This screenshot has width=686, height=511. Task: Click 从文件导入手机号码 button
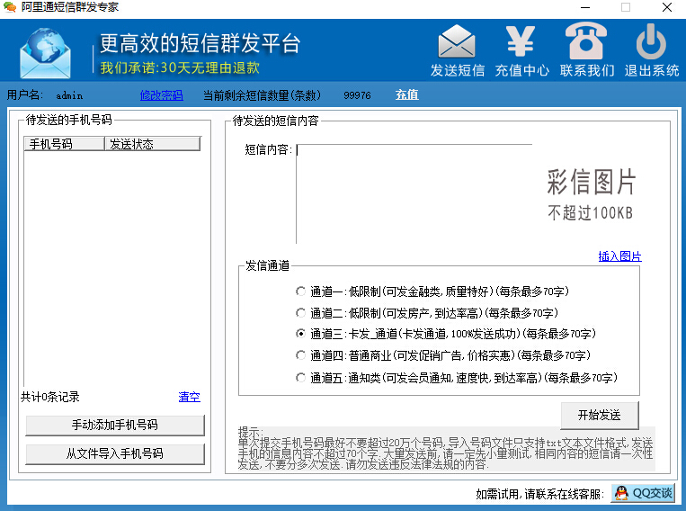115,453
